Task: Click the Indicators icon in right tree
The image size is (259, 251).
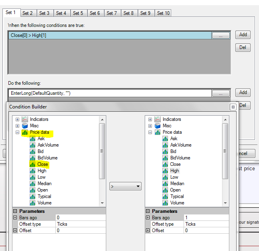Action: pos(158,119)
